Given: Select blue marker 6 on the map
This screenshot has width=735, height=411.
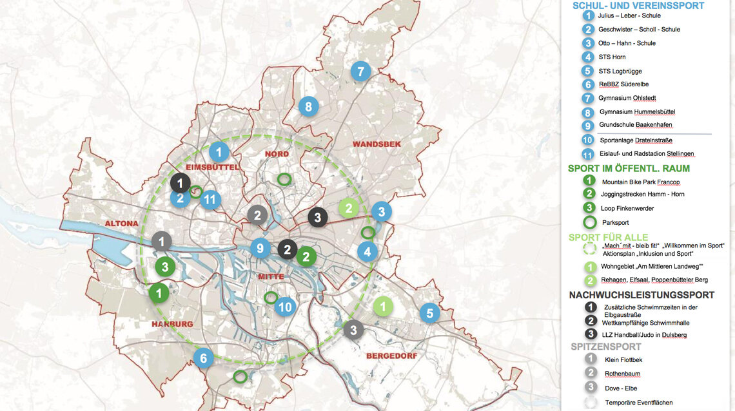Looking at the screenshot, I should (204, 358).
